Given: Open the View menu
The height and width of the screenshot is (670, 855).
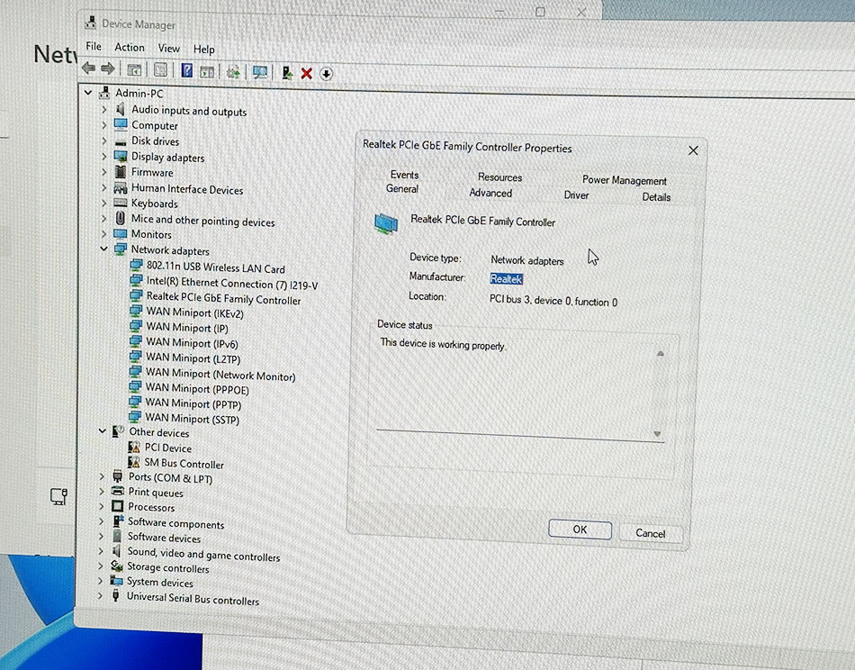Looking at the screenshot, I should point(169,49).
